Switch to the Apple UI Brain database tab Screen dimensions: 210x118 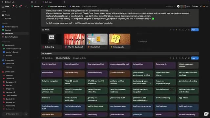(79, 58)
